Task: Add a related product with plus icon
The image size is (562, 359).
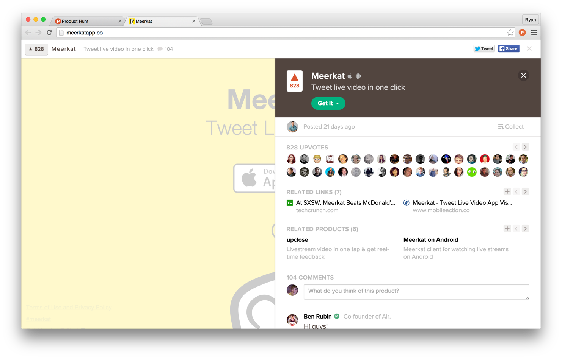Action: 507,228
